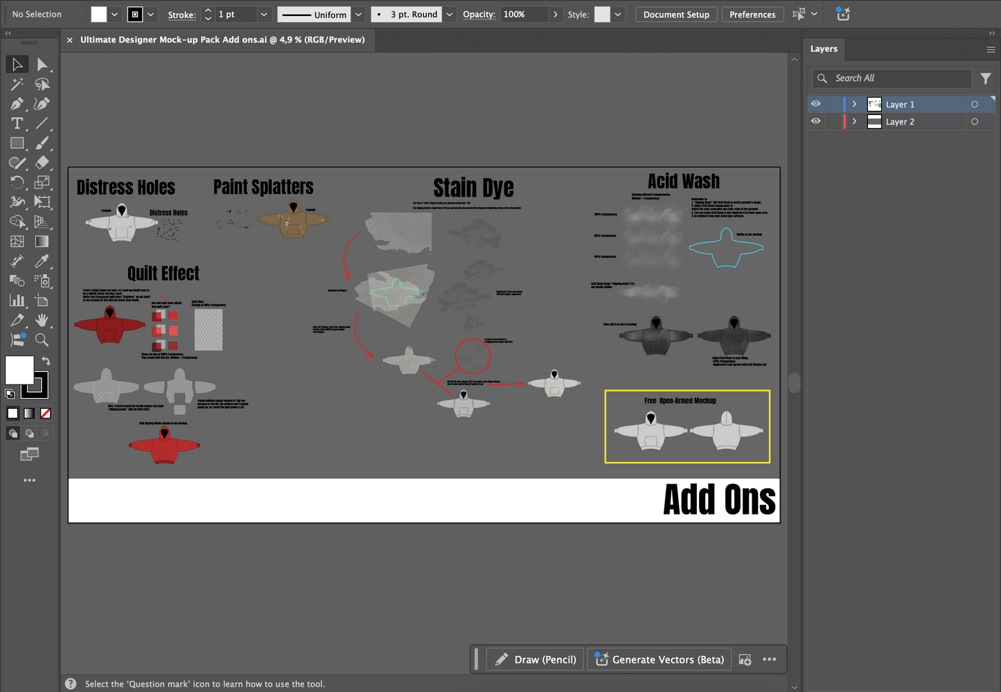Click Layer 1 target circle

(975, 104)
